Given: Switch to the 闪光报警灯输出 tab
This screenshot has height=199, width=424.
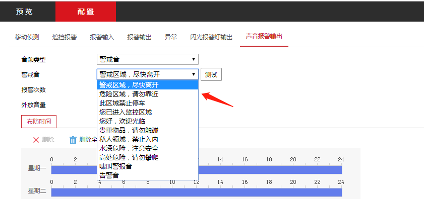Looking at the screenshot, I should click(211, 37).
